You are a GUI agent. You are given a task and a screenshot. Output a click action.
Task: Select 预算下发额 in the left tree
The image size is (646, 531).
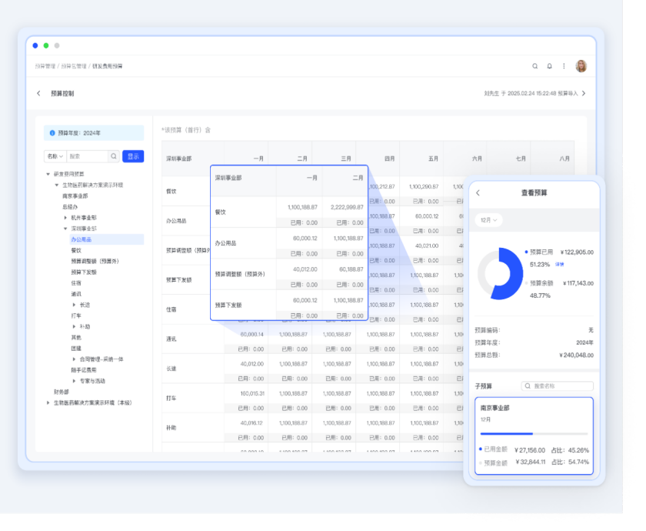[84, 272]
